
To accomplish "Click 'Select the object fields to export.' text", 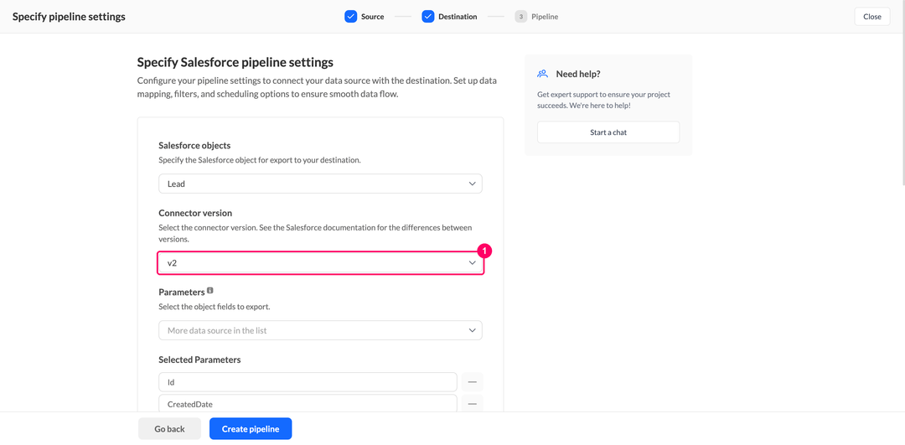I will tap(215, 307).
